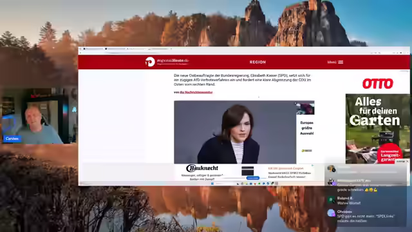
Task: Click the Carsten name label on webcam
Action: (x=12, y=139)
